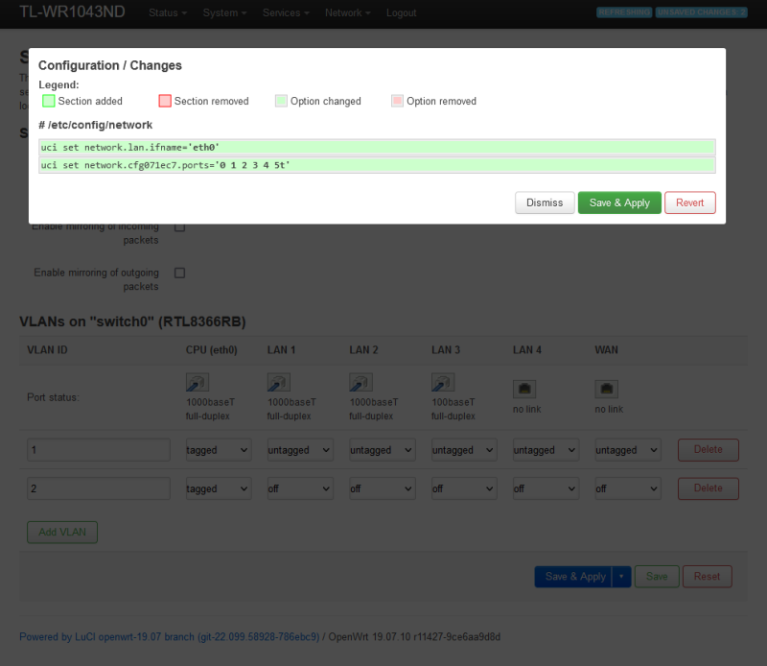Expand the Save & Apply options arrow

621,577
